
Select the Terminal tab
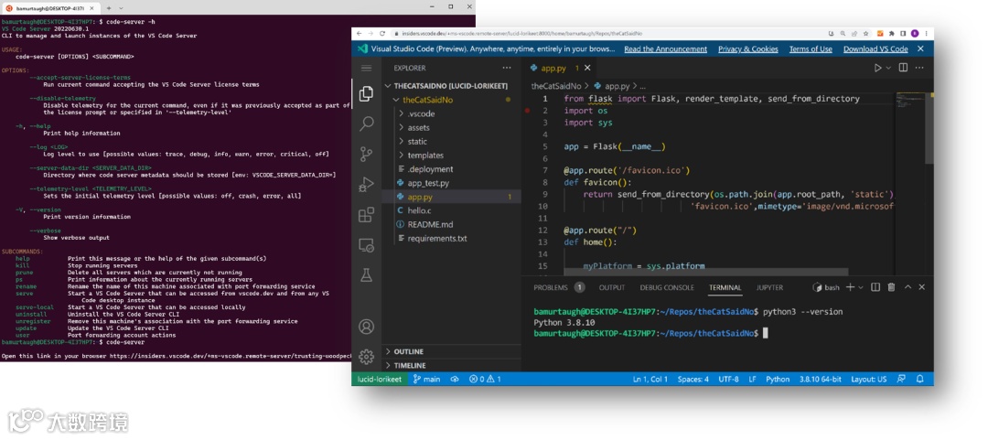pos(725,287)
